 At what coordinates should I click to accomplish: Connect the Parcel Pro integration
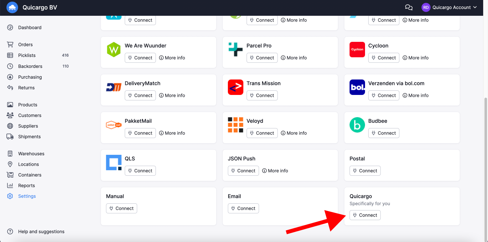pos(262,58)
